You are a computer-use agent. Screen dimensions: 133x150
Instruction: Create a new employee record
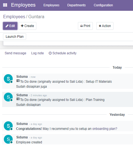28,26
